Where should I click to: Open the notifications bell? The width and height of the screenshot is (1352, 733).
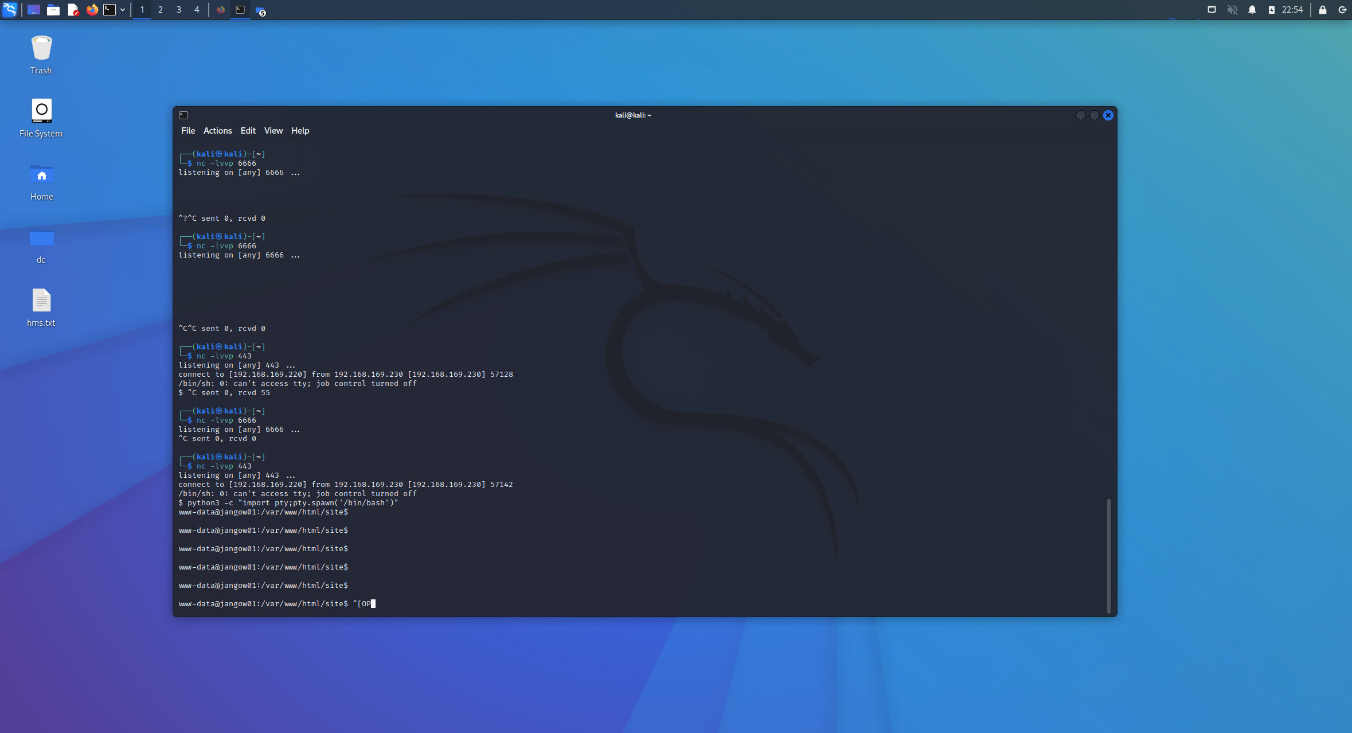coord(1252,10)
